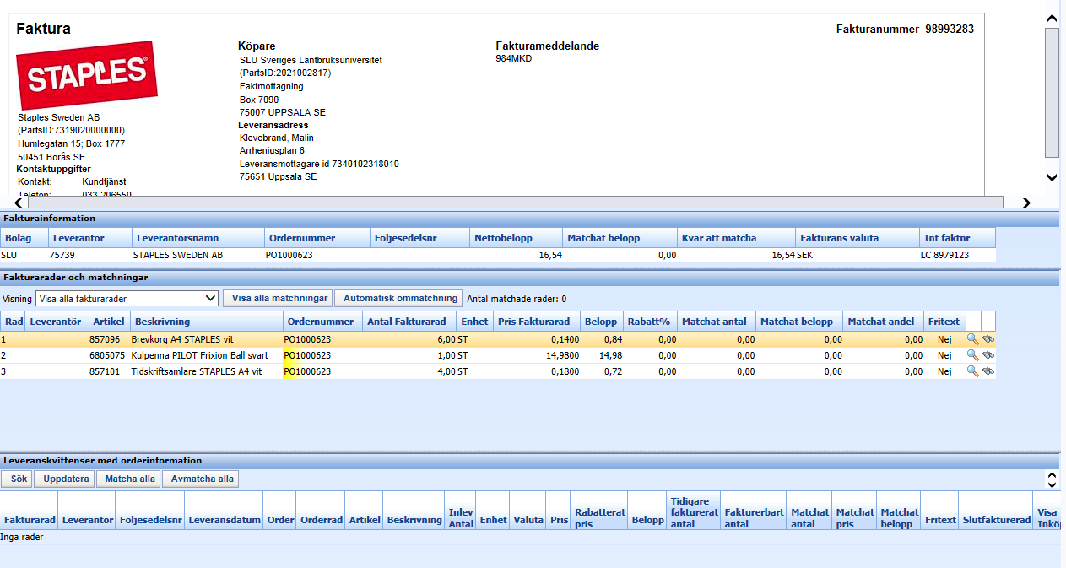Viewport: 1066px width, 568px height.
Task: Select row 'Brevkorg A4 STAPLES vit'
Action: click(498, 339)
